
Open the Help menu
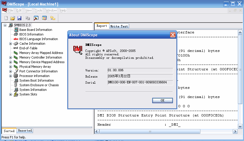point(63,10)
